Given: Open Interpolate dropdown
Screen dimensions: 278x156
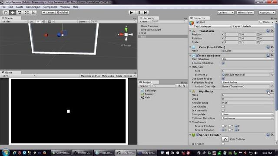Looking at the screenshot, I should tap(248, 114).
